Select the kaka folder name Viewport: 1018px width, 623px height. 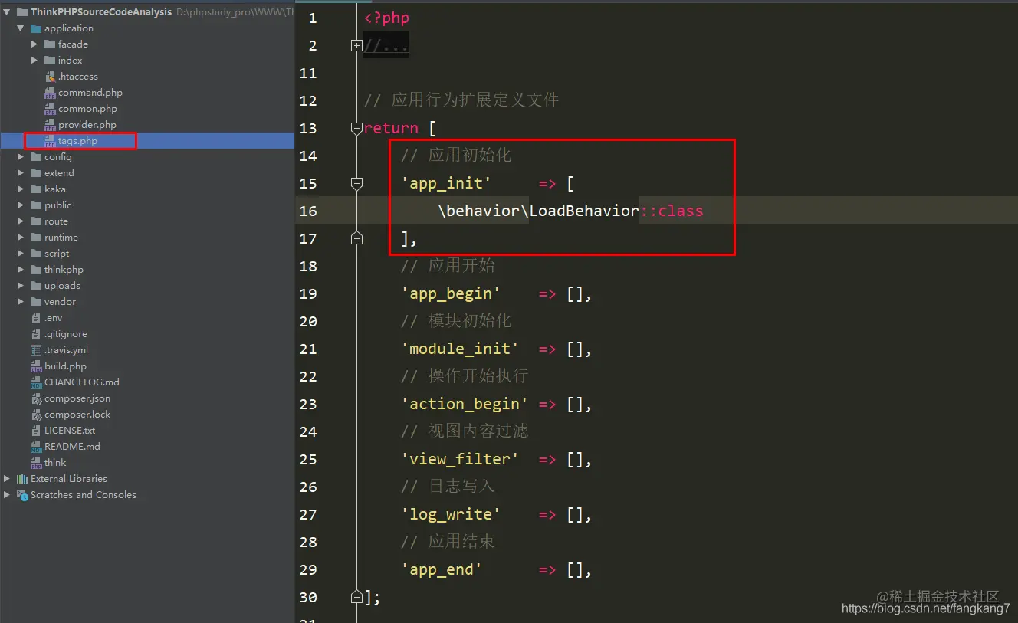tap(55, 189)
